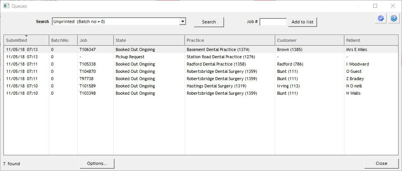402x171 pixels.
Task: Open help via the question mark icon
Action: pyautogui.click(x=394, y=18)
